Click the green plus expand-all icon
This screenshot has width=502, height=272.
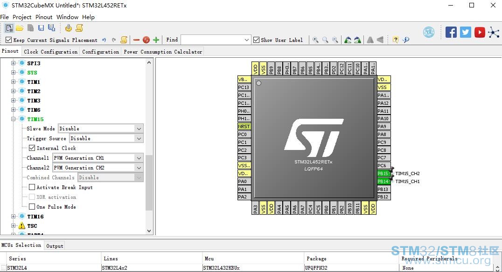pyautogui.click(x=156, y=40)
